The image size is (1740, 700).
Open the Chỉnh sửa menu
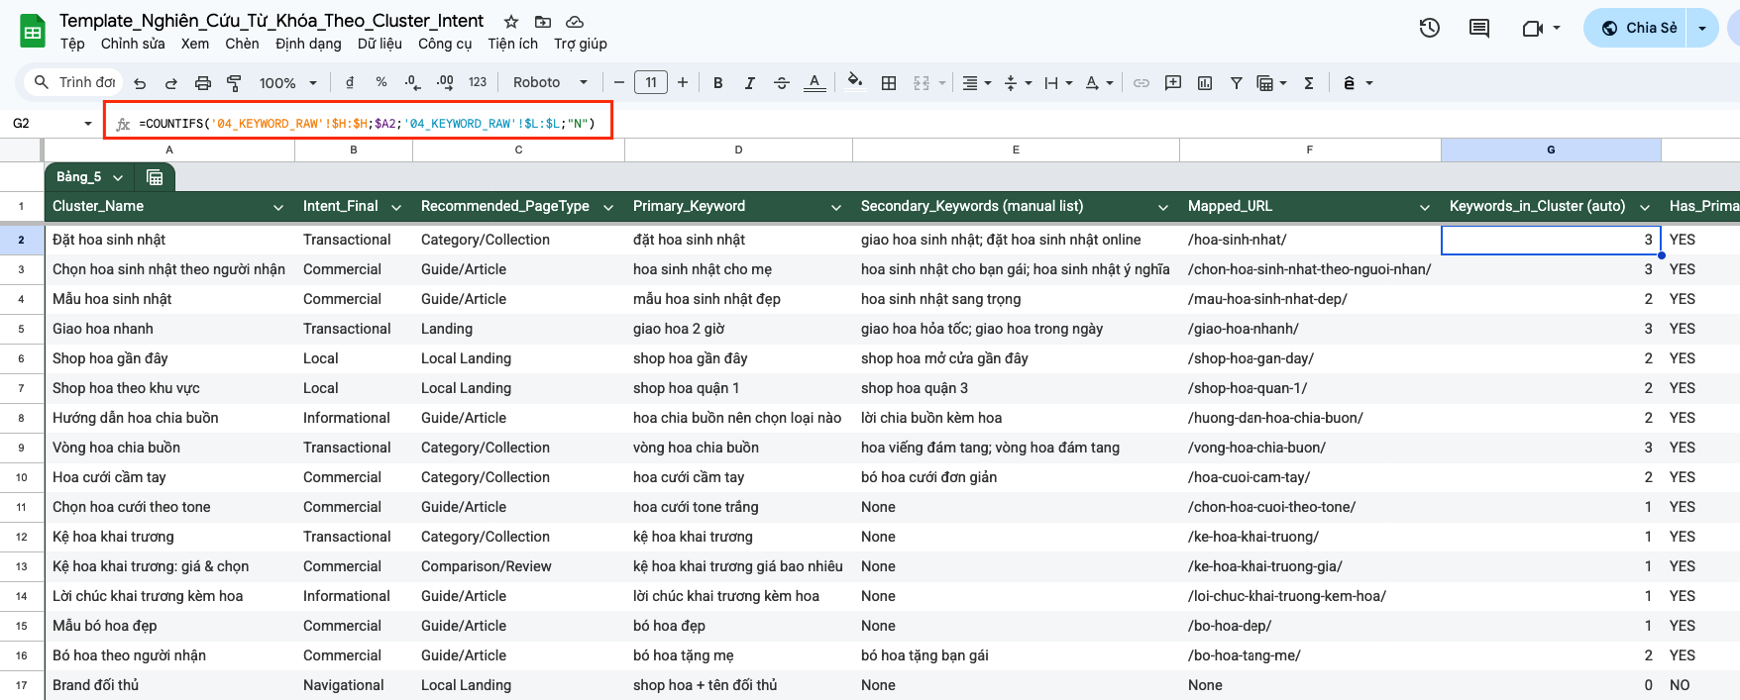[x=133, y=44]
